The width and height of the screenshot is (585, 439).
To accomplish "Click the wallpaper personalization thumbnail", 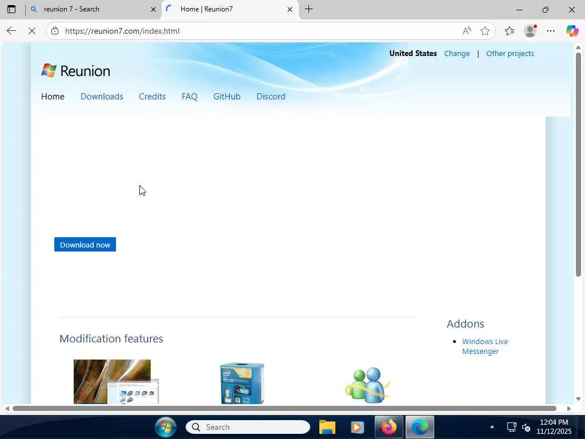I will (x=116, y=381).
